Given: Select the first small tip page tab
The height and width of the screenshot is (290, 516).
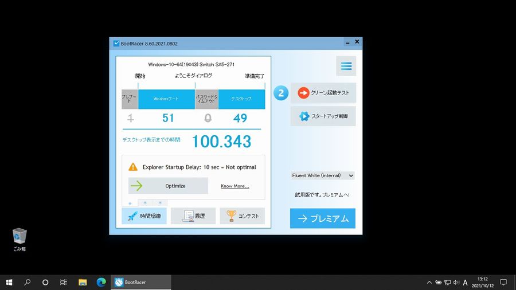Looking at the screenshot, I should coord(130,203).
